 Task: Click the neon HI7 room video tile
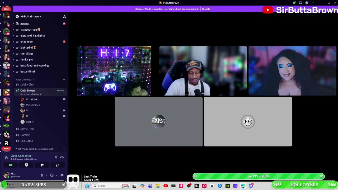click(114, 71)
